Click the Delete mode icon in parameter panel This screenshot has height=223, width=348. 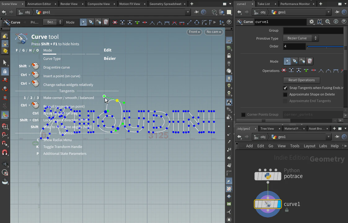(x=310, y=61)
